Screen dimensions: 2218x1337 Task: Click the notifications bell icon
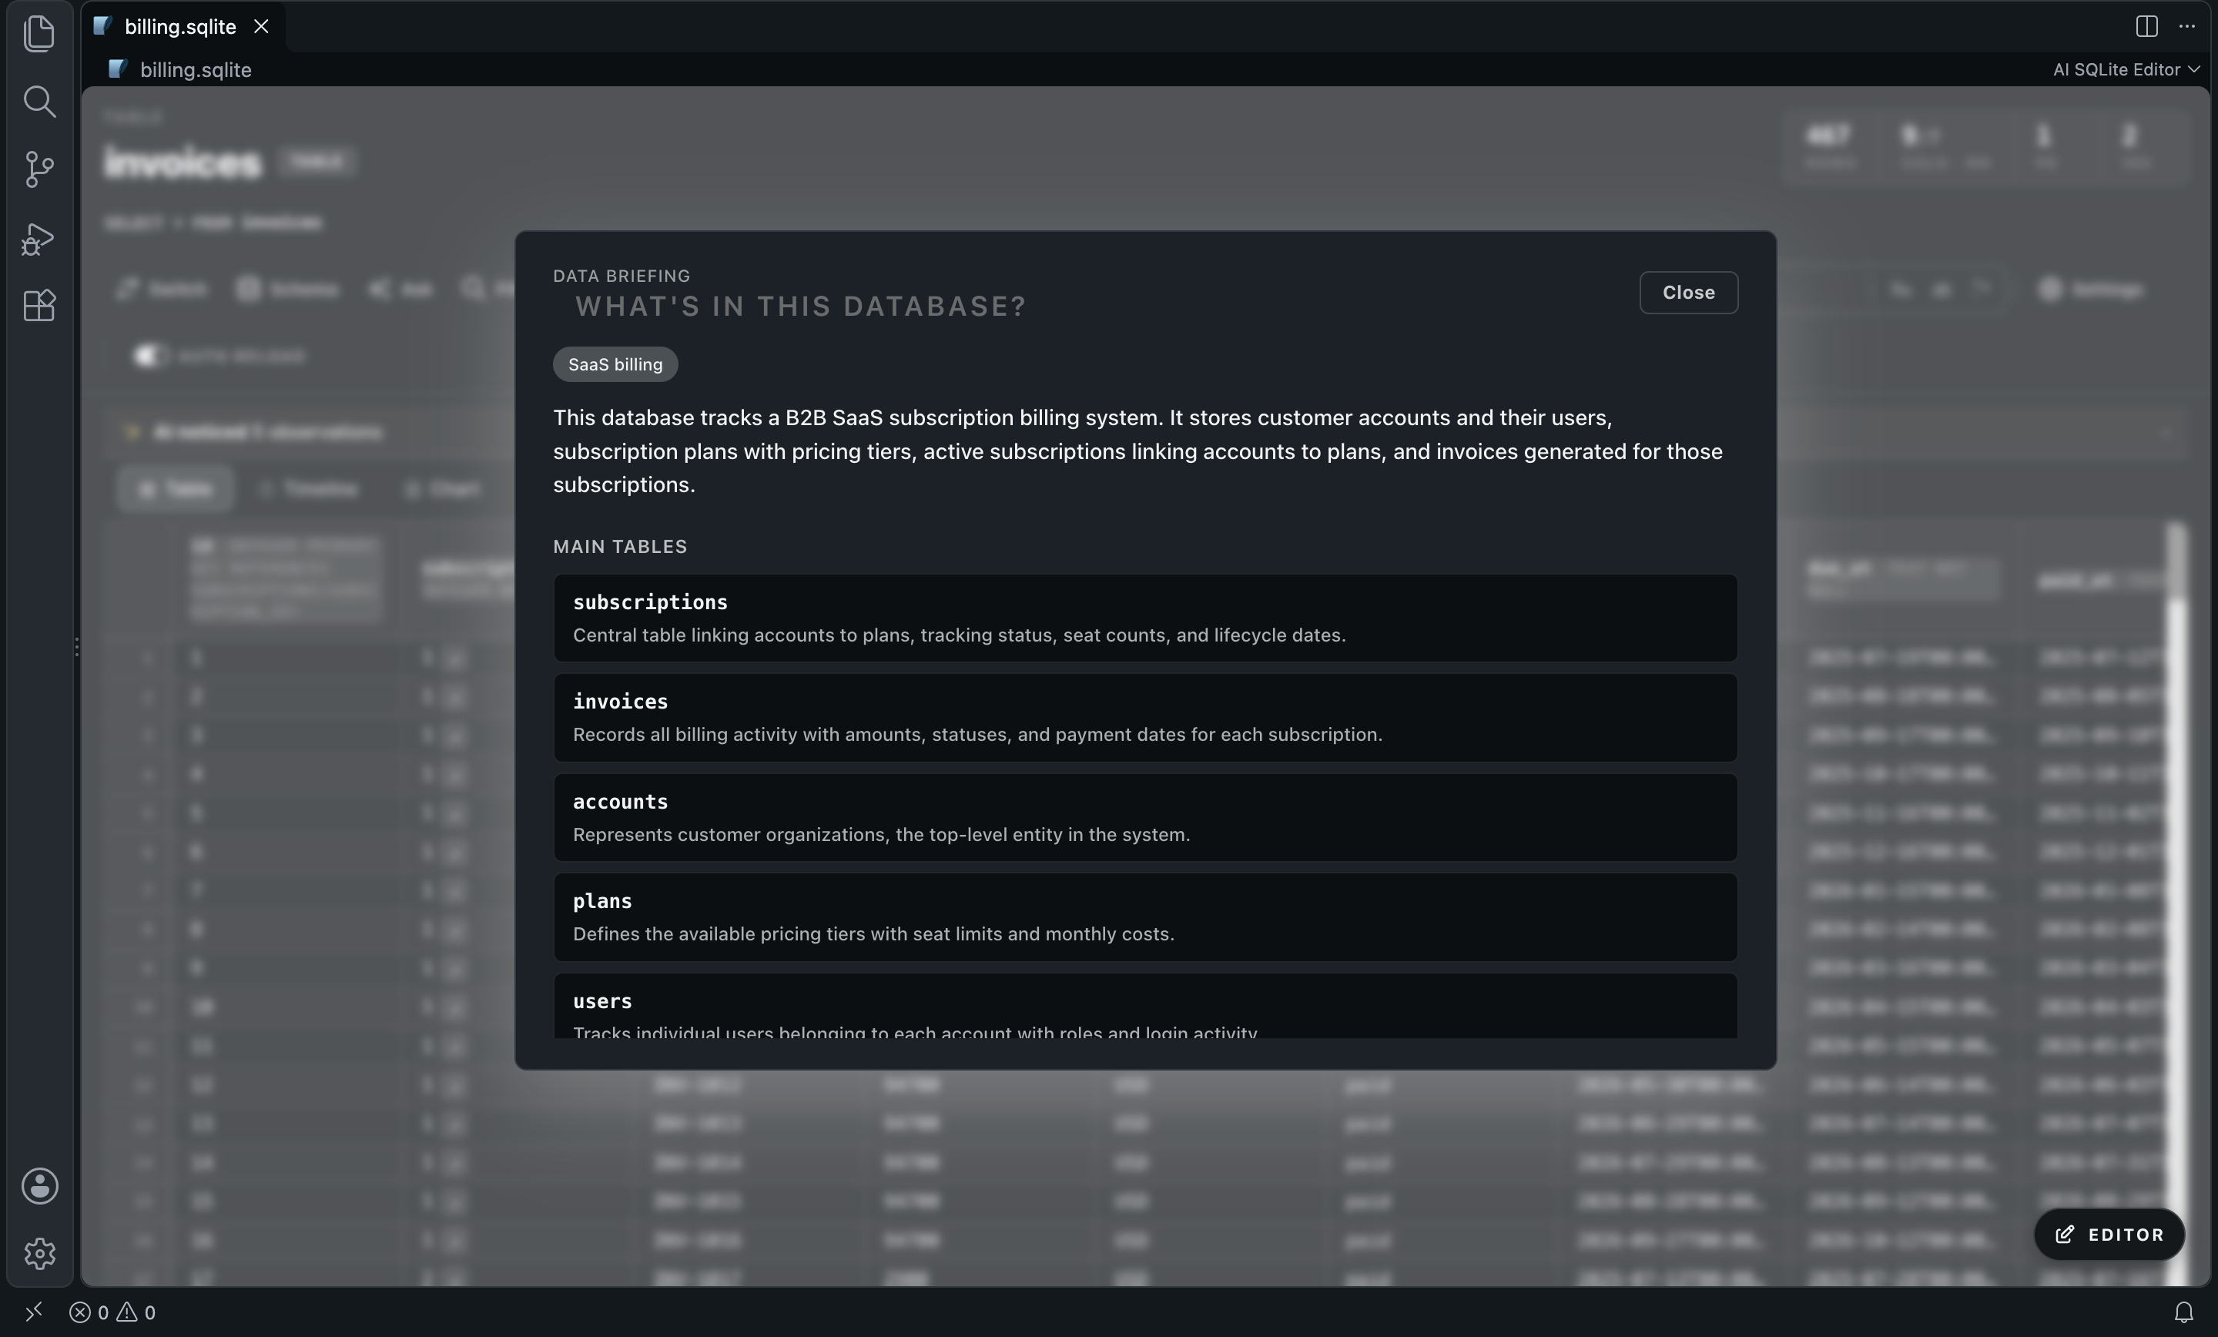(2183, 1312)
